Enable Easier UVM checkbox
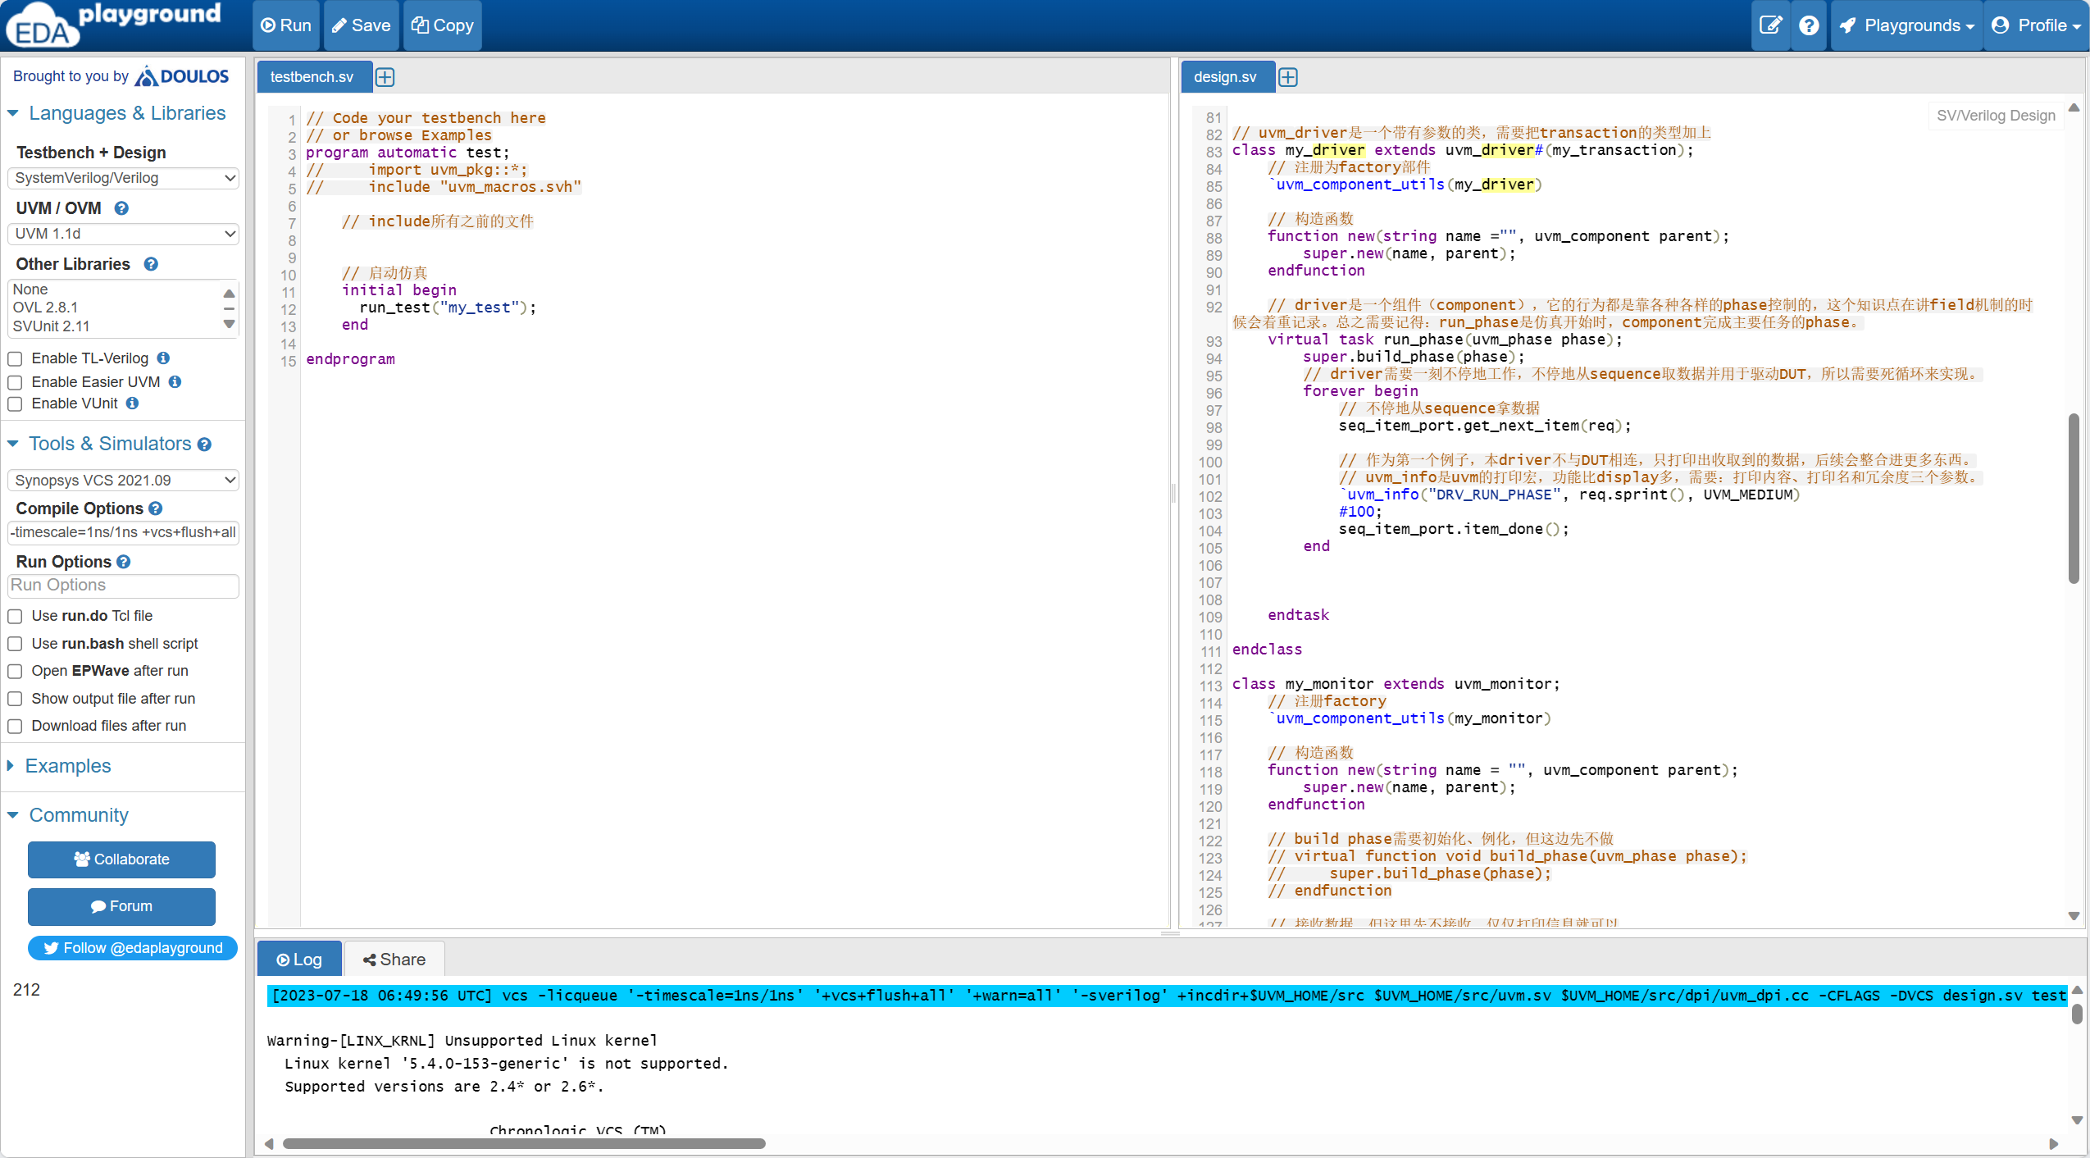The height and width of the screenshot is (1158, 2090). (x=15, y=383)
